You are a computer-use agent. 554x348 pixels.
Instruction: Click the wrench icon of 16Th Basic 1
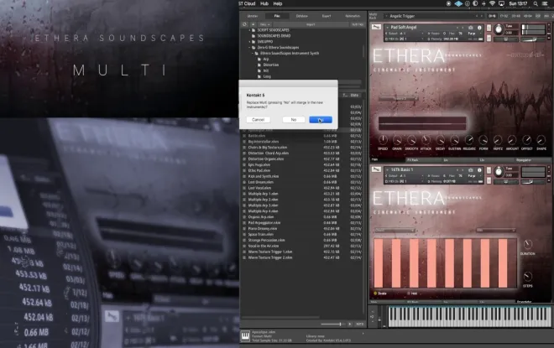(376, 169)
